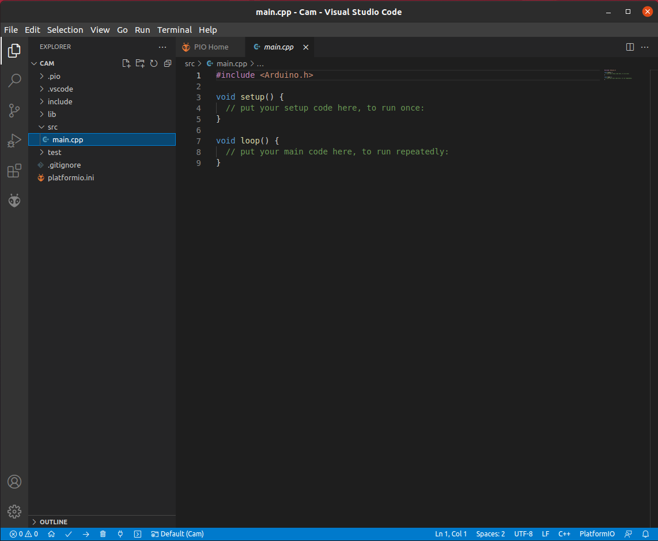
Task: Change end-of-line sequence LF
Action: [x=546, y=534]
